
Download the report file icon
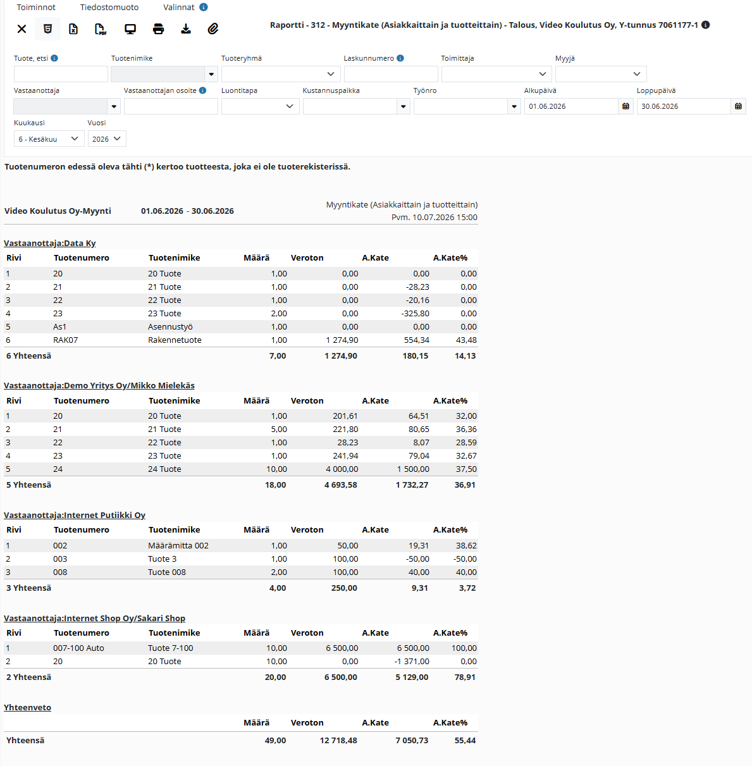[186, 29]
